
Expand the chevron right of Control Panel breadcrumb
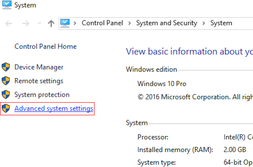click(130, 23)
